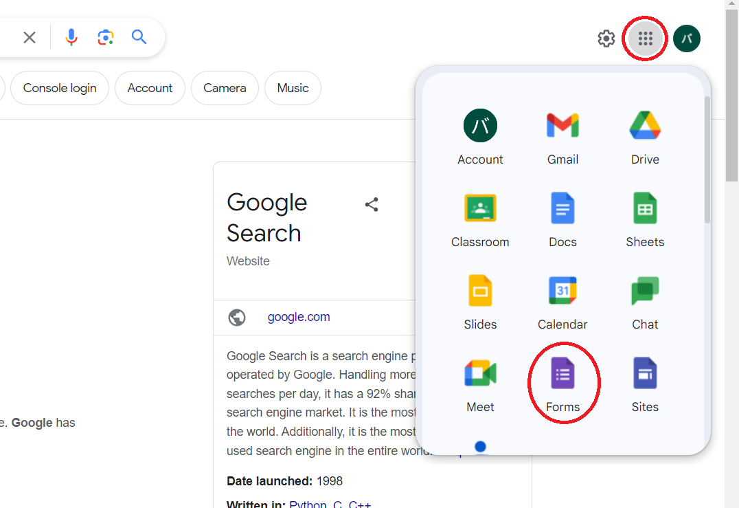Open Google Slides app
The height and width of the screenshot is (508, 739).
coord(480,302)
